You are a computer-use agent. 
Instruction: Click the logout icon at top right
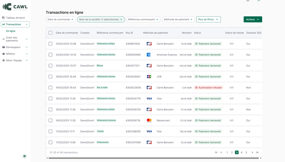259,1
